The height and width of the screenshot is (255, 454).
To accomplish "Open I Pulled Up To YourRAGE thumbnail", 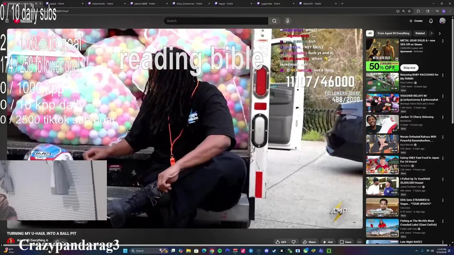I will point(382,186).
